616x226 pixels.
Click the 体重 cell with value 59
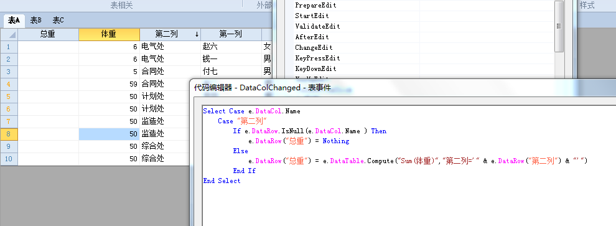coord(110,84)
